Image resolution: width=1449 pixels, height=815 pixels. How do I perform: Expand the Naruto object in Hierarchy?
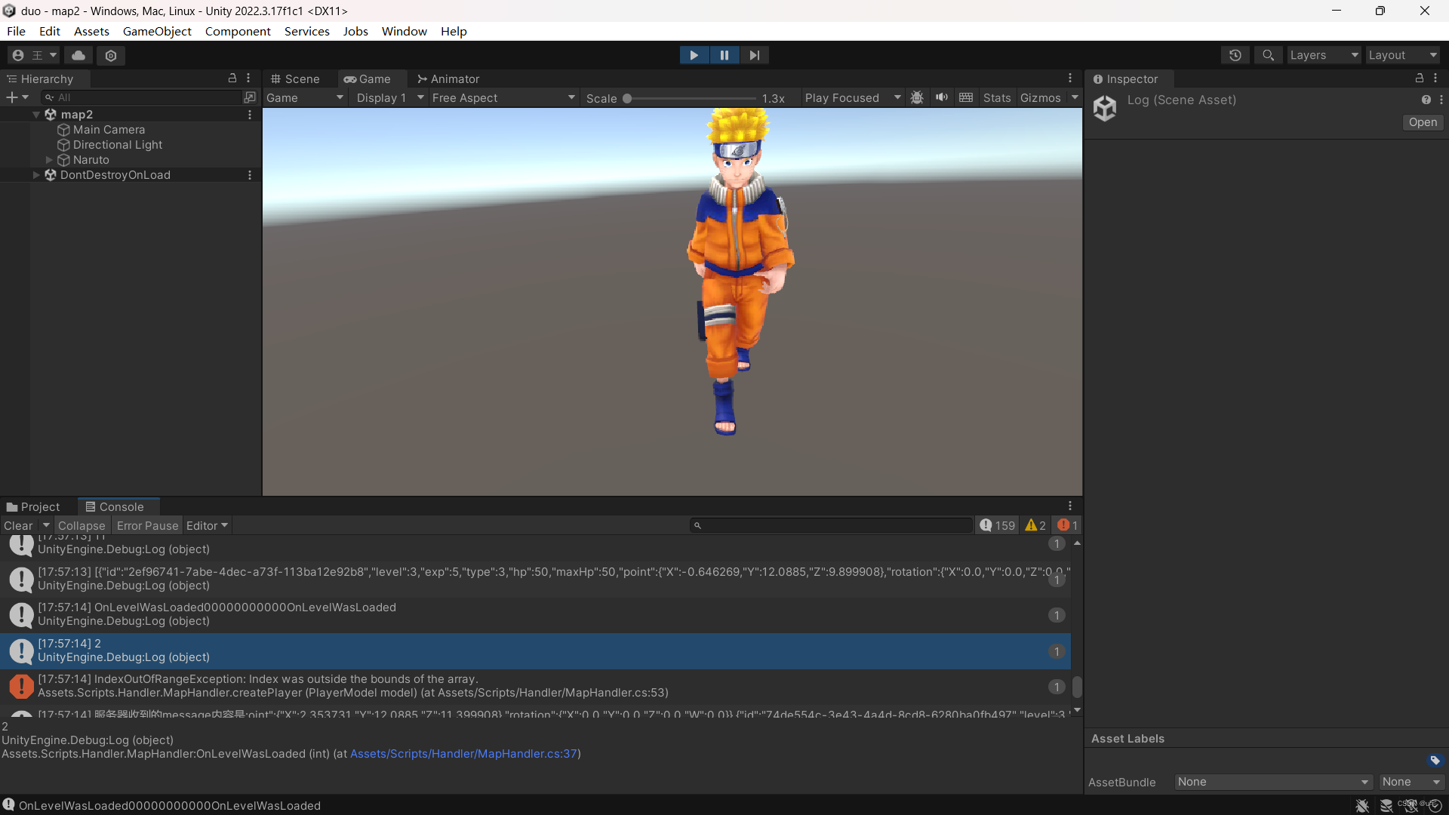49,159
